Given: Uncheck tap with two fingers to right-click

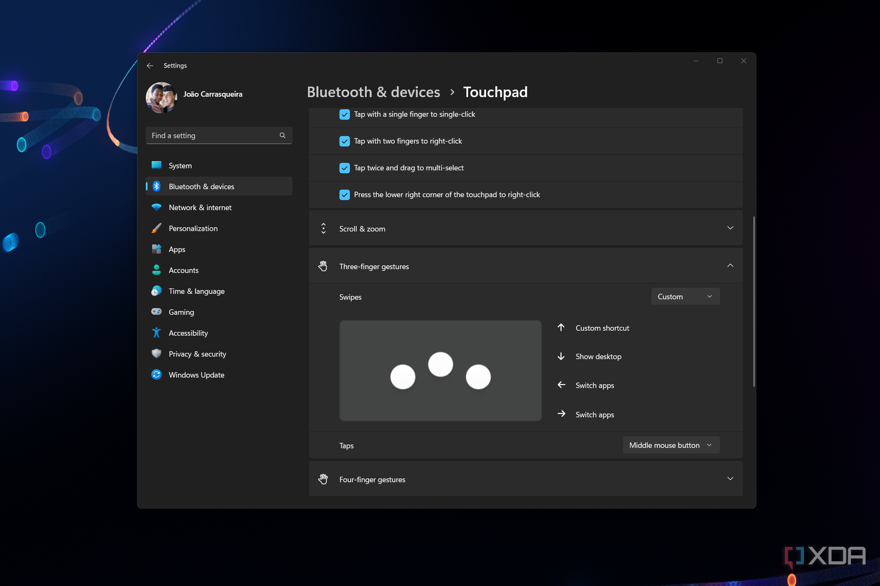Looking at the screenshot, I should point(344,141).
